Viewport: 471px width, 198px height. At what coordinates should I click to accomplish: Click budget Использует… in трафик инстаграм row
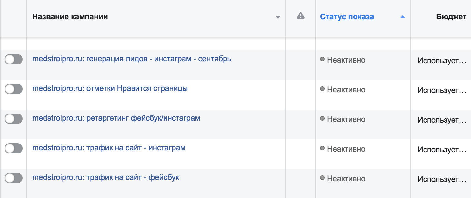point(442,150)
